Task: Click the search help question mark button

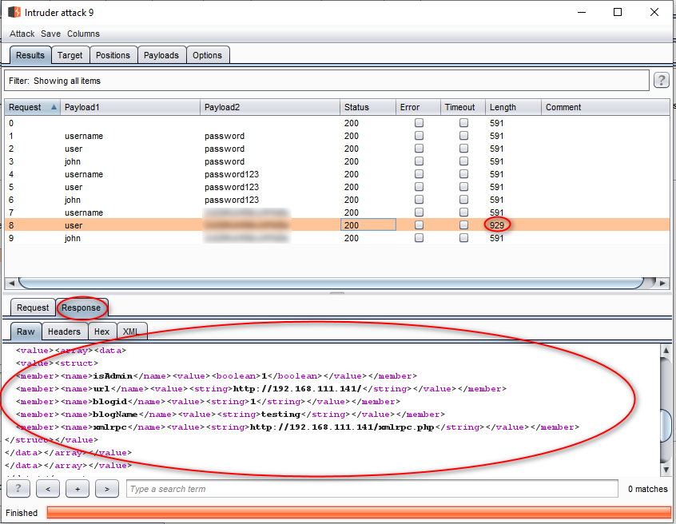Action: 18,489
